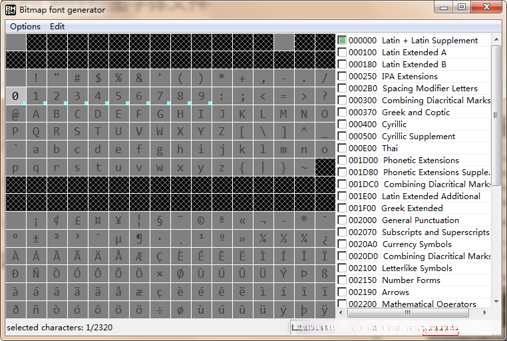The image size is (507, 341).
Task: Check the Latin Extended B box
Action: pos(342,65)
